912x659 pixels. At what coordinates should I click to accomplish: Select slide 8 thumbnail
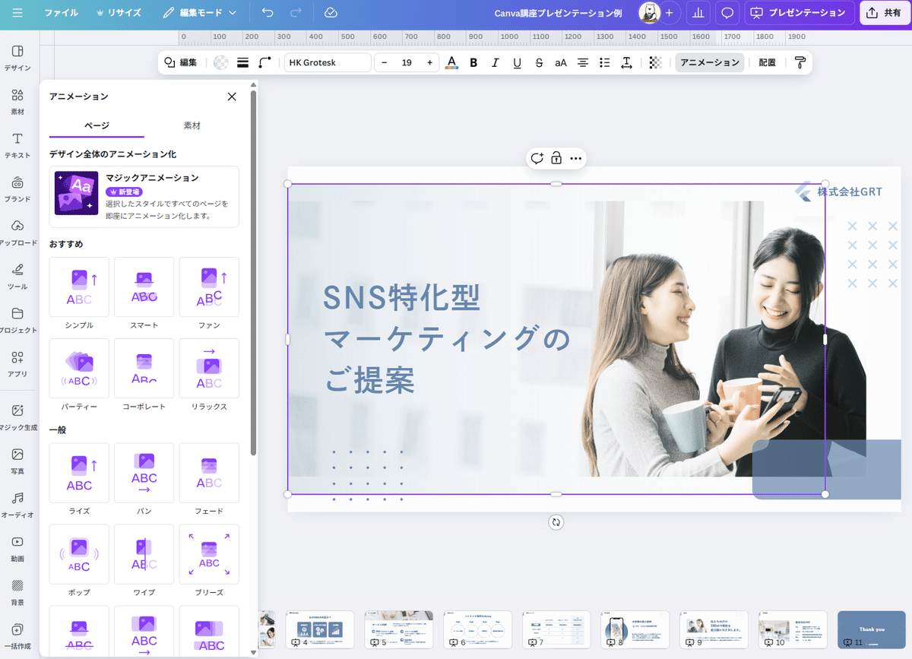tap(635, 629)
